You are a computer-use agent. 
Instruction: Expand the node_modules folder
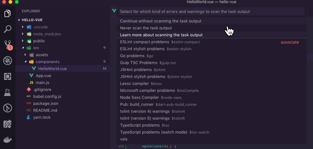point(23,34)
